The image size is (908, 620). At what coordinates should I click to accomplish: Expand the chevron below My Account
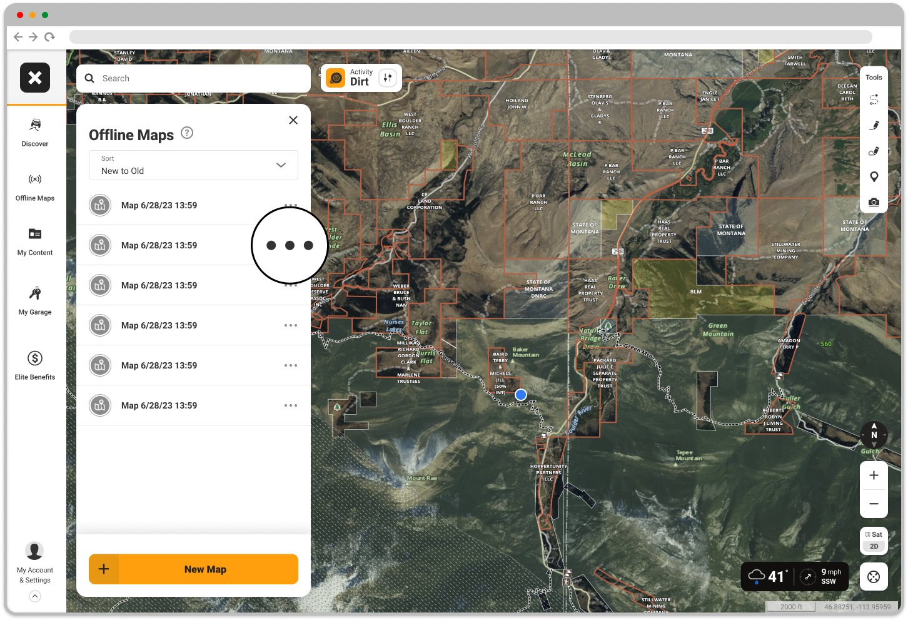tap(35, 596)
